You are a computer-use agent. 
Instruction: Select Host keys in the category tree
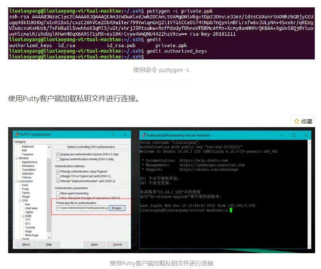[x=31, y=208]
